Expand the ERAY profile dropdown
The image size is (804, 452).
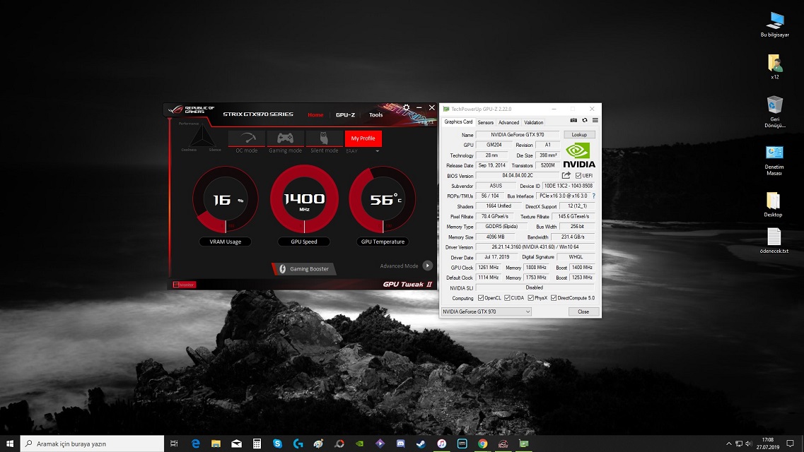click(378, 151)
